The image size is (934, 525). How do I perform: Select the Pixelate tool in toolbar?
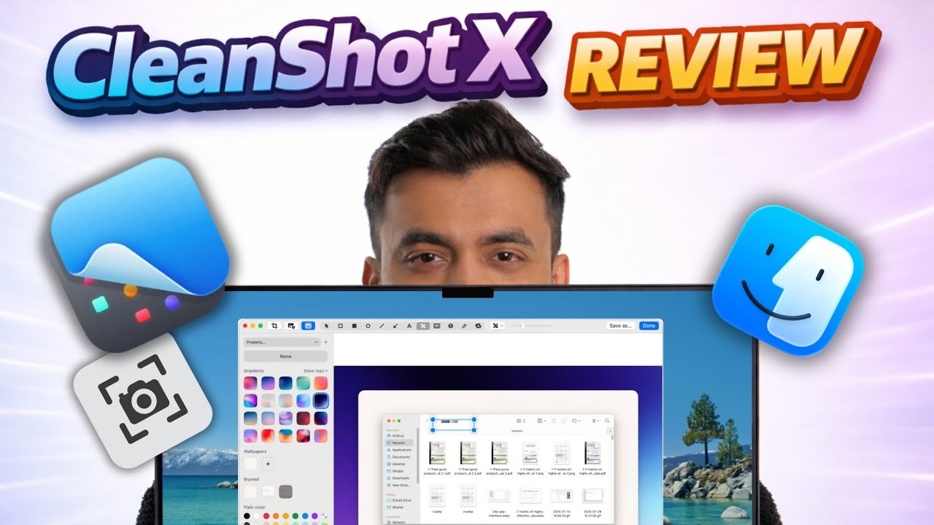[x=423, y=325]
